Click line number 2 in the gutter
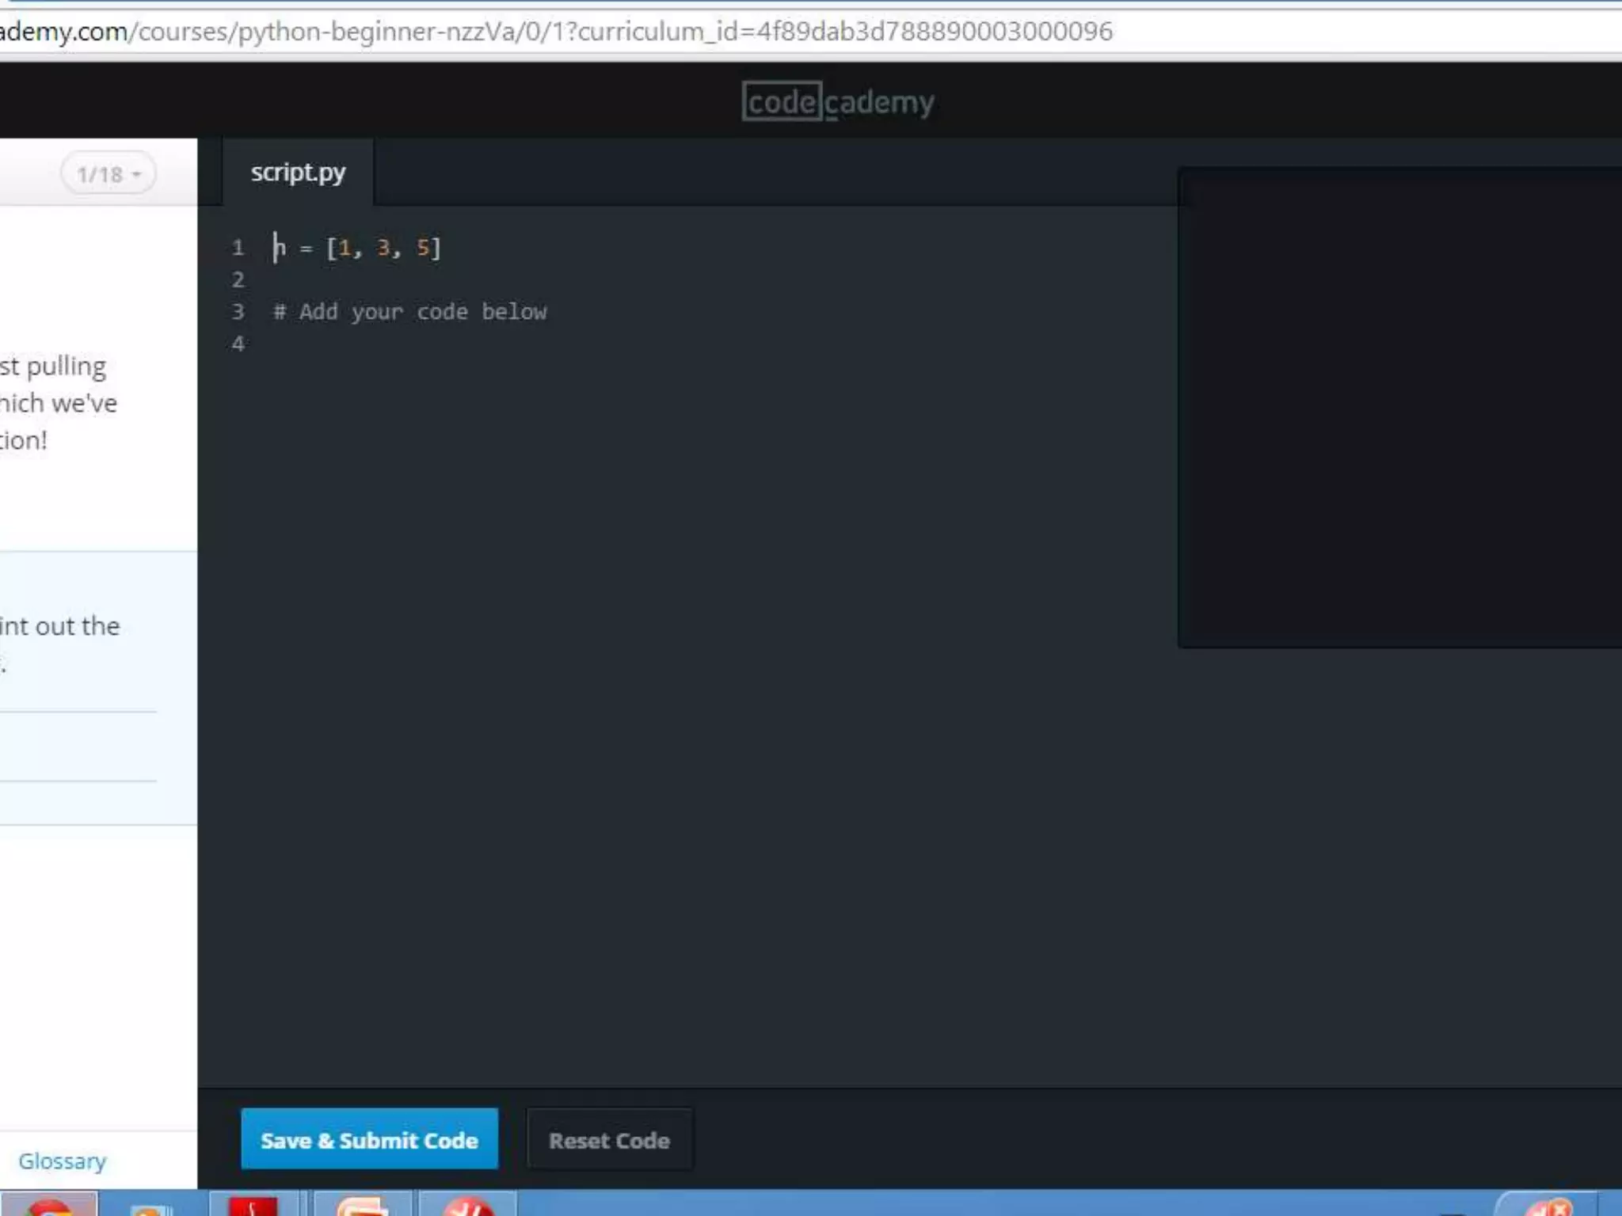1622x1216 pixels. (238, 279)
